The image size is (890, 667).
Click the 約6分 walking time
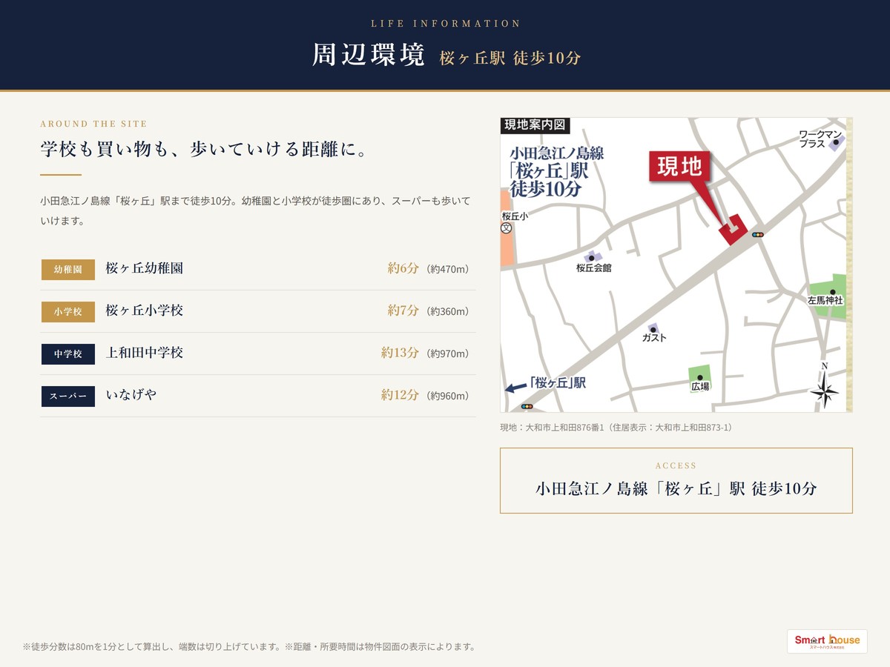click(403, 268)
